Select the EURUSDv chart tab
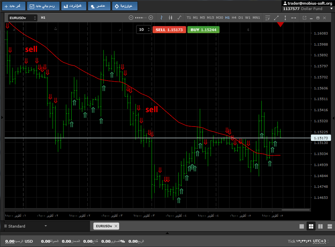This screenshot has height=247, width=335. point(104,226)
